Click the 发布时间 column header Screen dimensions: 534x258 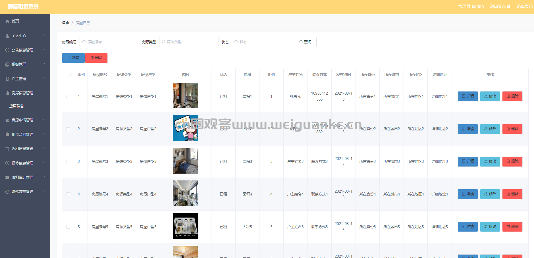coord(344,74)
